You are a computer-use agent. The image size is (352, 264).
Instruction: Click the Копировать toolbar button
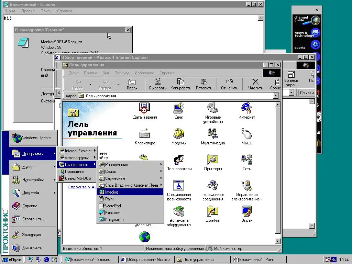[x=181, y=85]
